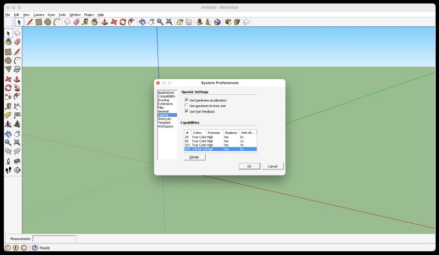The width and height of the screenshot is (439, 255).
Task: Open the Extensions preferences category
Action: click(x=165, y=104)
